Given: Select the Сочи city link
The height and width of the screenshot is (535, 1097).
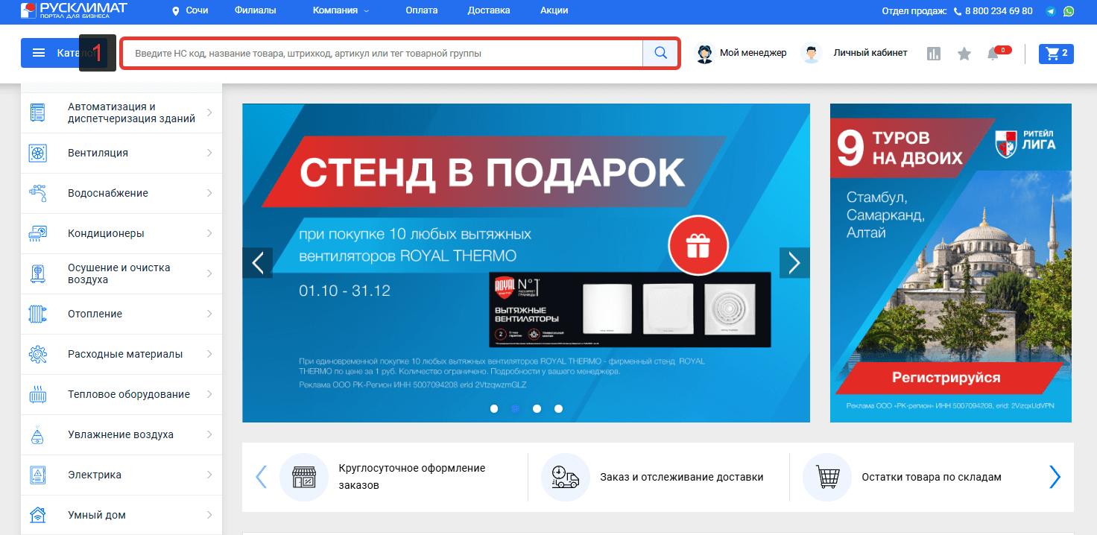Looking at the screenshot, I should click(197, 10).
